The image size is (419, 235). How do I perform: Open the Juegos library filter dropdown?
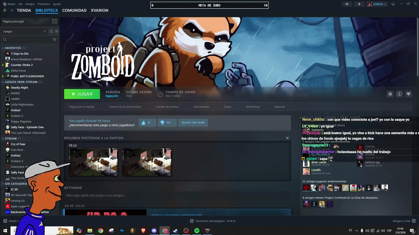[x=24, y=31]
